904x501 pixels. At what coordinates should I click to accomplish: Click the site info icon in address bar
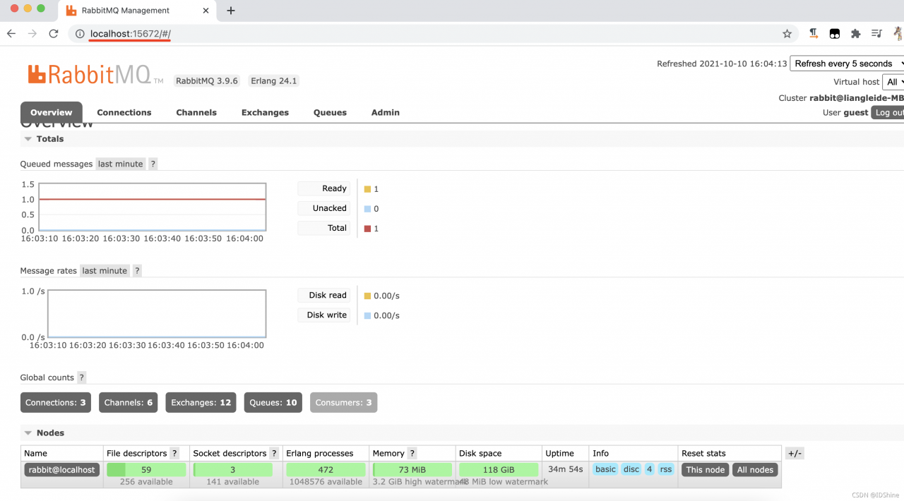coord(80,34)
